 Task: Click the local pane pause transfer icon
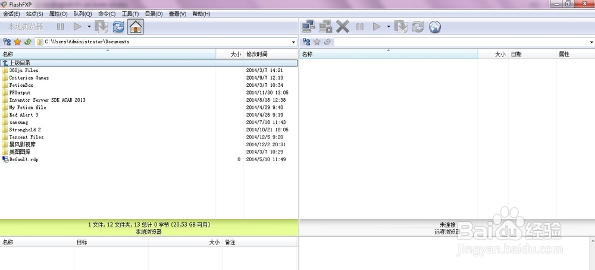[x=60, y=27]
